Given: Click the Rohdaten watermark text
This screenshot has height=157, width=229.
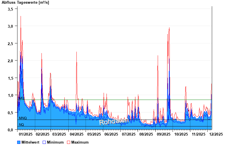Looking at the screenshot, I should pyautogui.click(x=114, y=121).
